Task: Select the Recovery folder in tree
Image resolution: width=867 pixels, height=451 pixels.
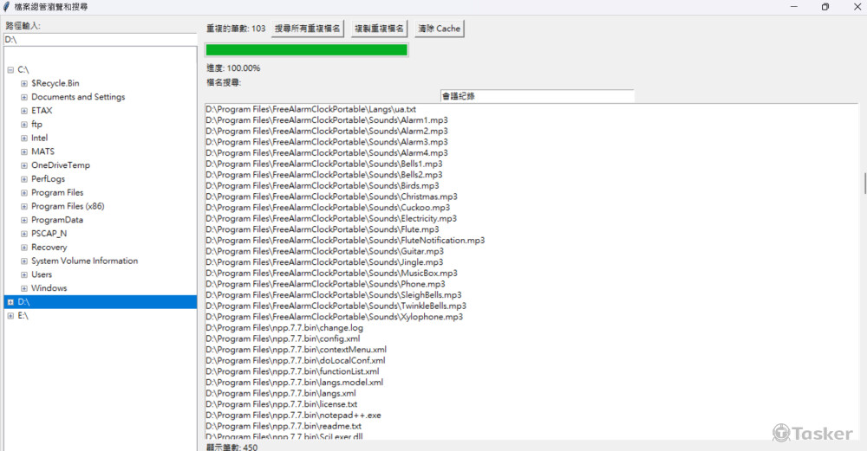Action: click(49, 248)
